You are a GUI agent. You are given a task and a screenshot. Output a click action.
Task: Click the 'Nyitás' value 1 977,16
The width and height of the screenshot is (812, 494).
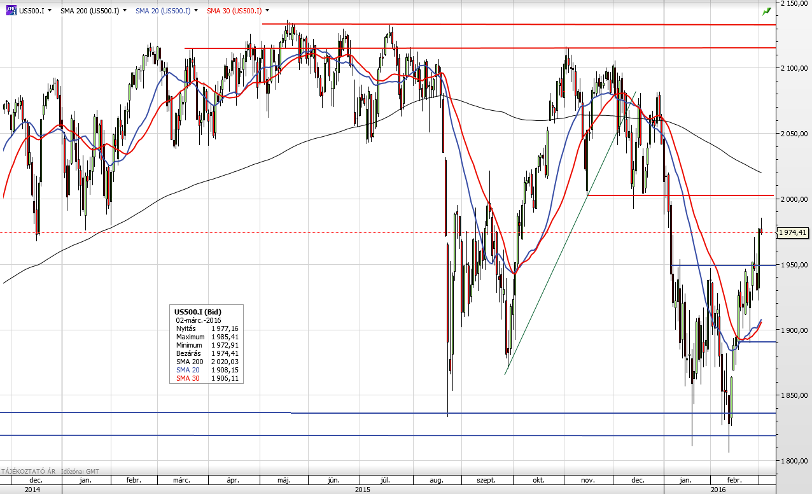coord(226,328)
